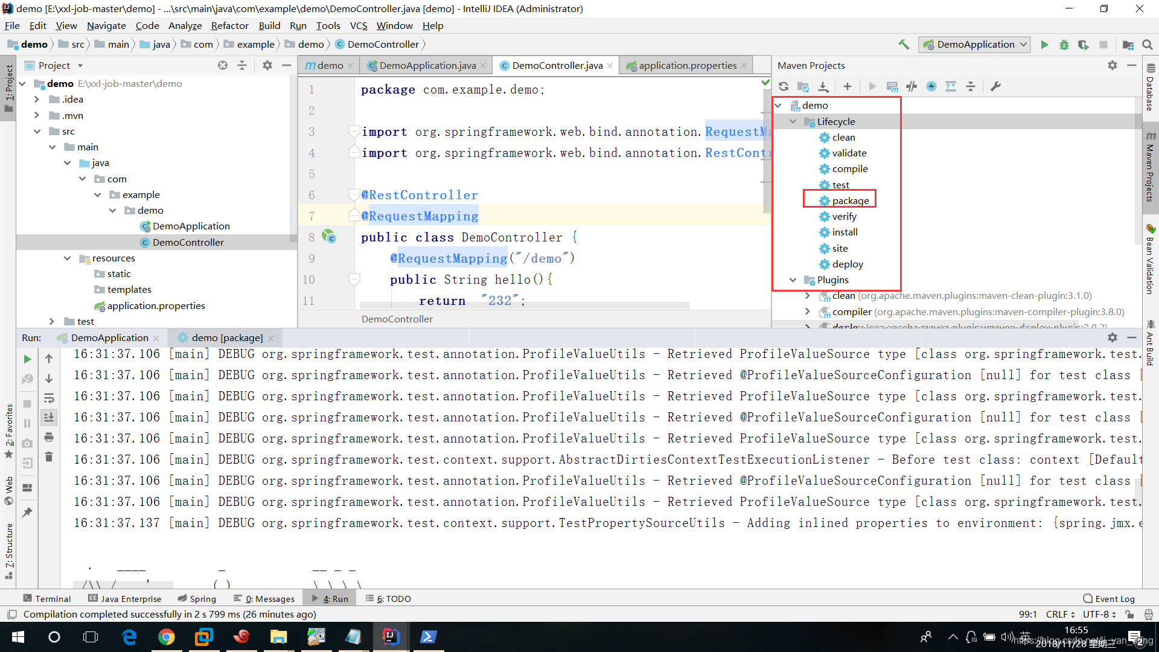Select the install lifecycle goal
The image size is (1159, 652).
point(845,232)
